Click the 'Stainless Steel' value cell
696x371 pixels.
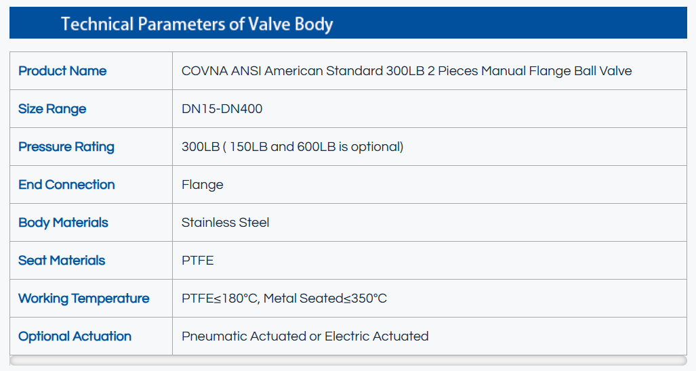click(226, 223)
